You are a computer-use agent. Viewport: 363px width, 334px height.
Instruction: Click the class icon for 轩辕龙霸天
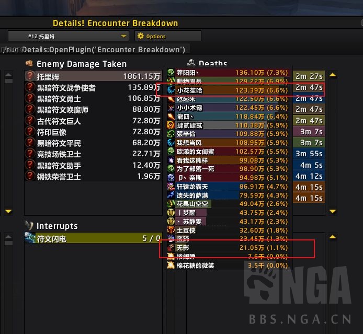(171, 187)
